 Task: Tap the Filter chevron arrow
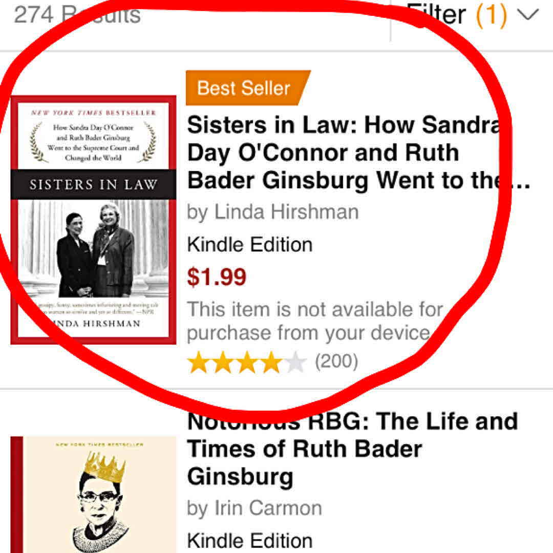point(528,15)
